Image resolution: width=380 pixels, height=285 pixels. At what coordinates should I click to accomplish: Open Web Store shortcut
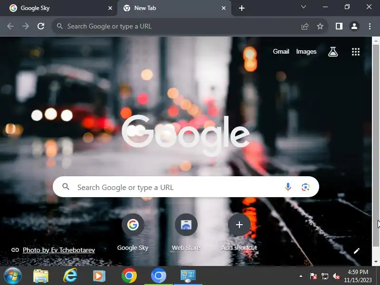(186, 232)
